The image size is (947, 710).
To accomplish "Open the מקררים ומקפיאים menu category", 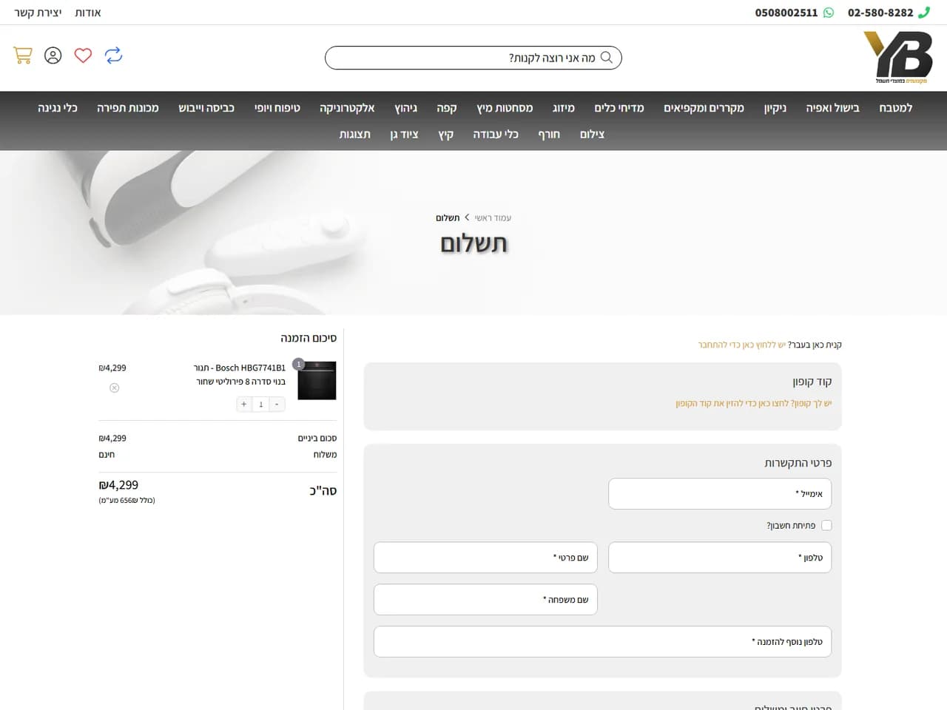I will point(704,108).
